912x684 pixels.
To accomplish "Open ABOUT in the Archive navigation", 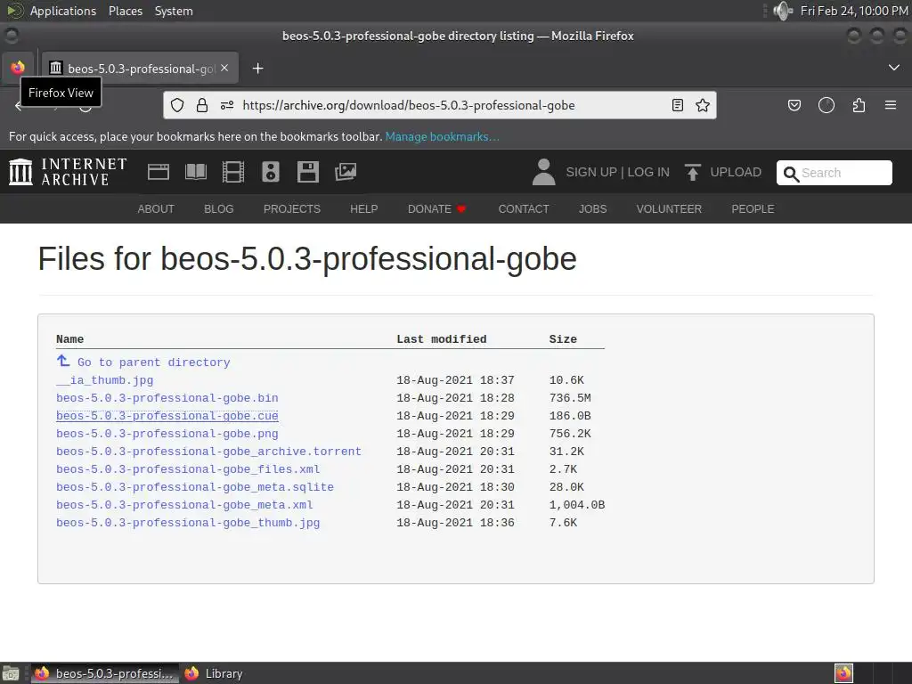I will pyautogui.click(x=156, y=208).
